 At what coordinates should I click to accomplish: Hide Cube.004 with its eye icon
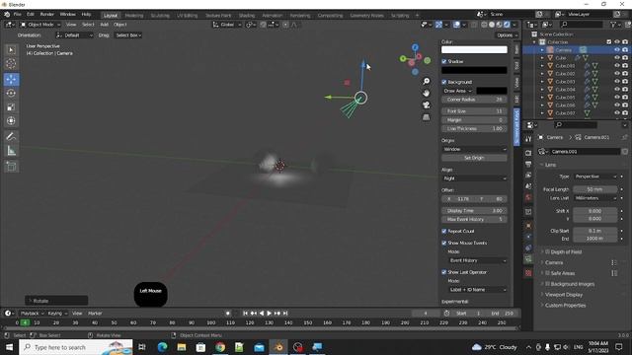tap(617, 90)
